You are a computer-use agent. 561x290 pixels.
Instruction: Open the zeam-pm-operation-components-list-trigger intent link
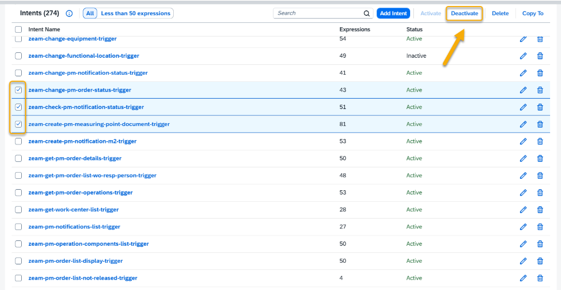pyautogui.click(x=88, y=244)
